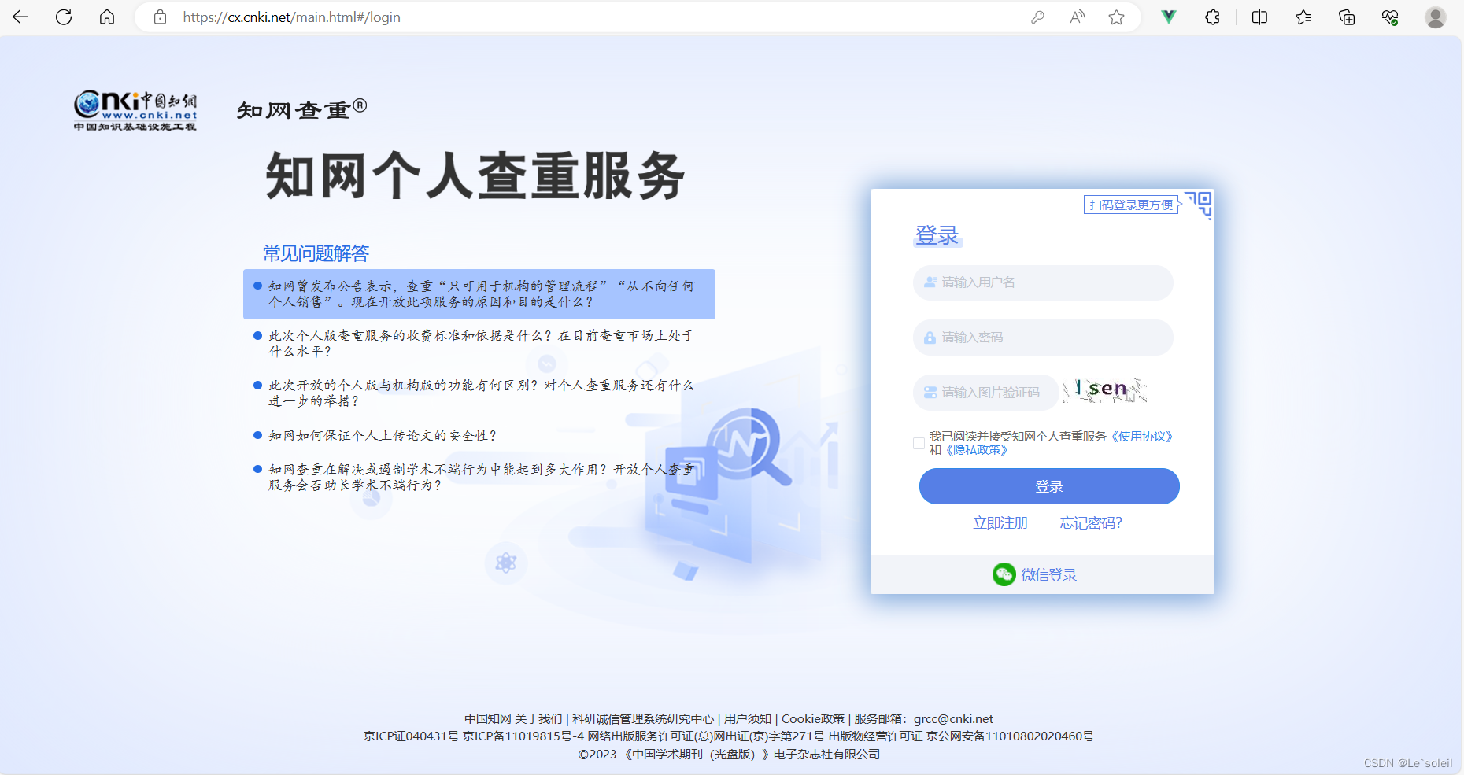View site info lock icon
Image resolution: width=1464 pixels, height=775 pixels.
[160, 17]
